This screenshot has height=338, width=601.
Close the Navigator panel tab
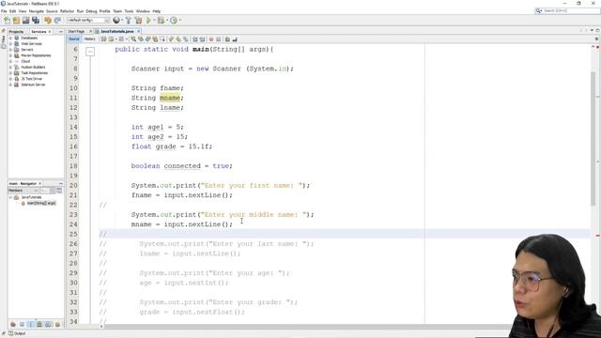[39, 184]
